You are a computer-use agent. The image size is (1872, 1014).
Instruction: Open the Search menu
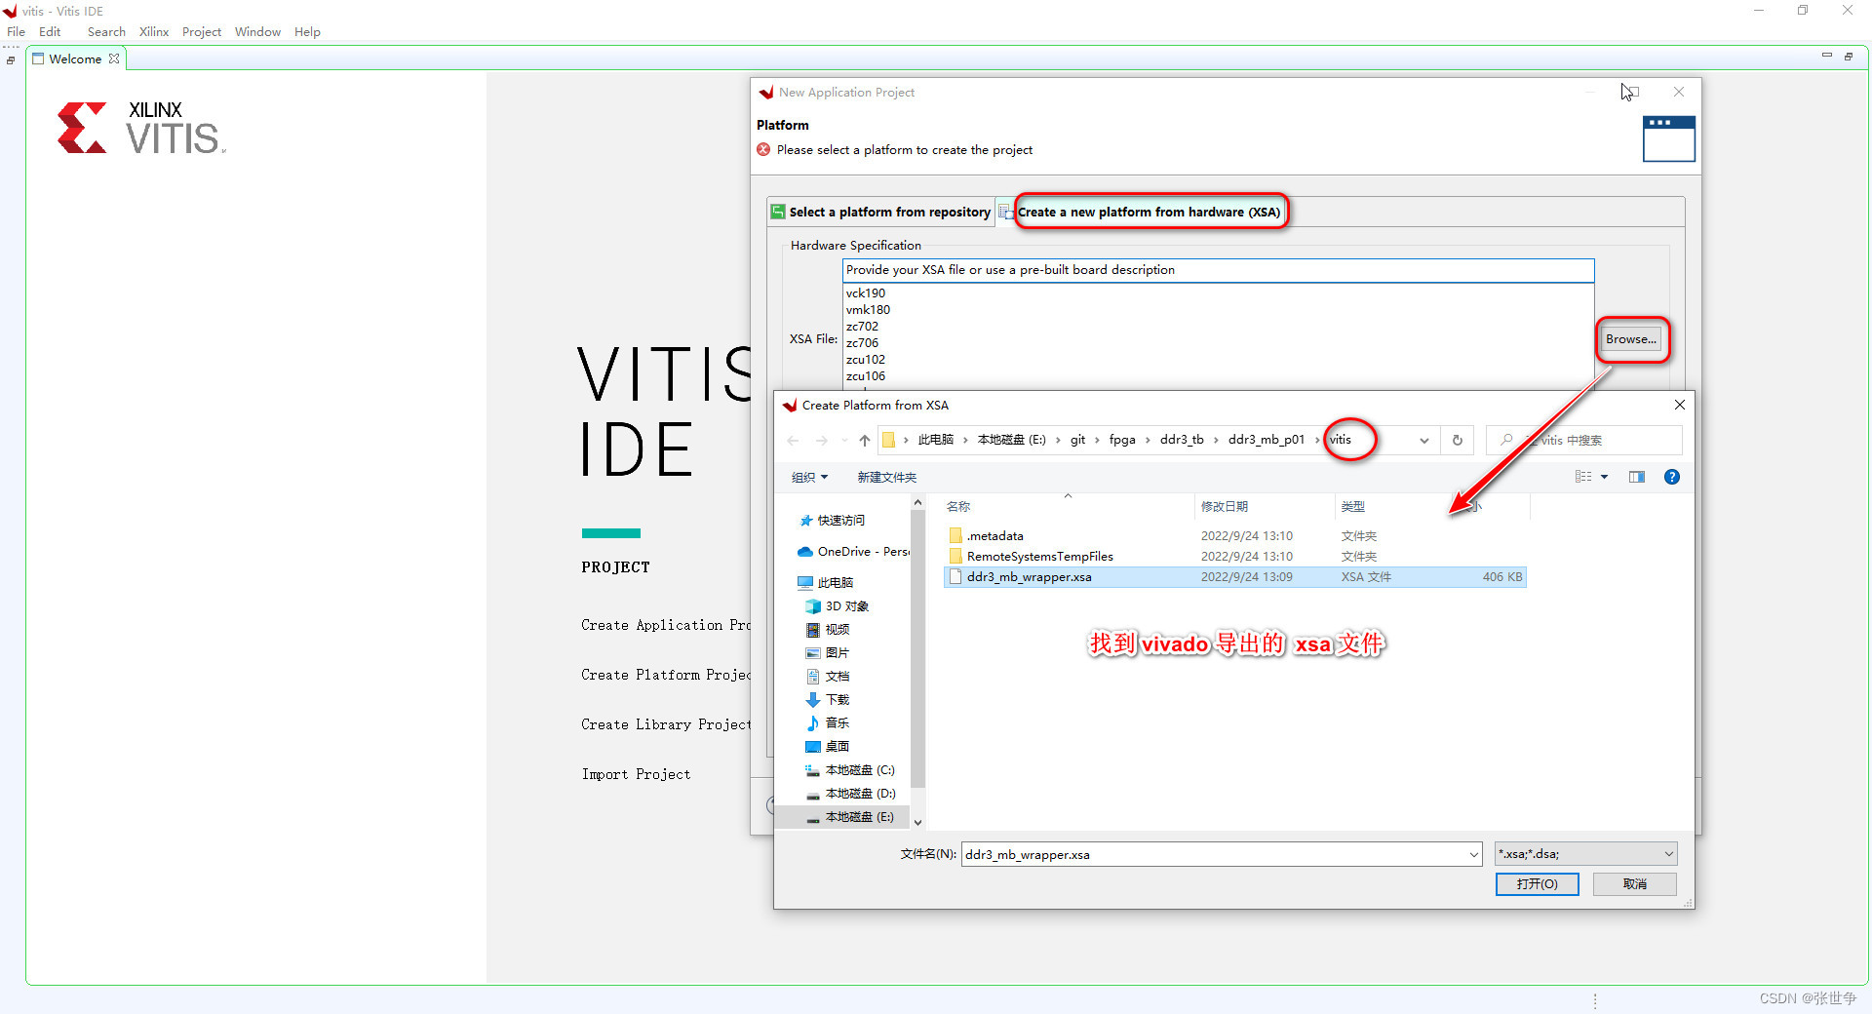coord(106,32)
